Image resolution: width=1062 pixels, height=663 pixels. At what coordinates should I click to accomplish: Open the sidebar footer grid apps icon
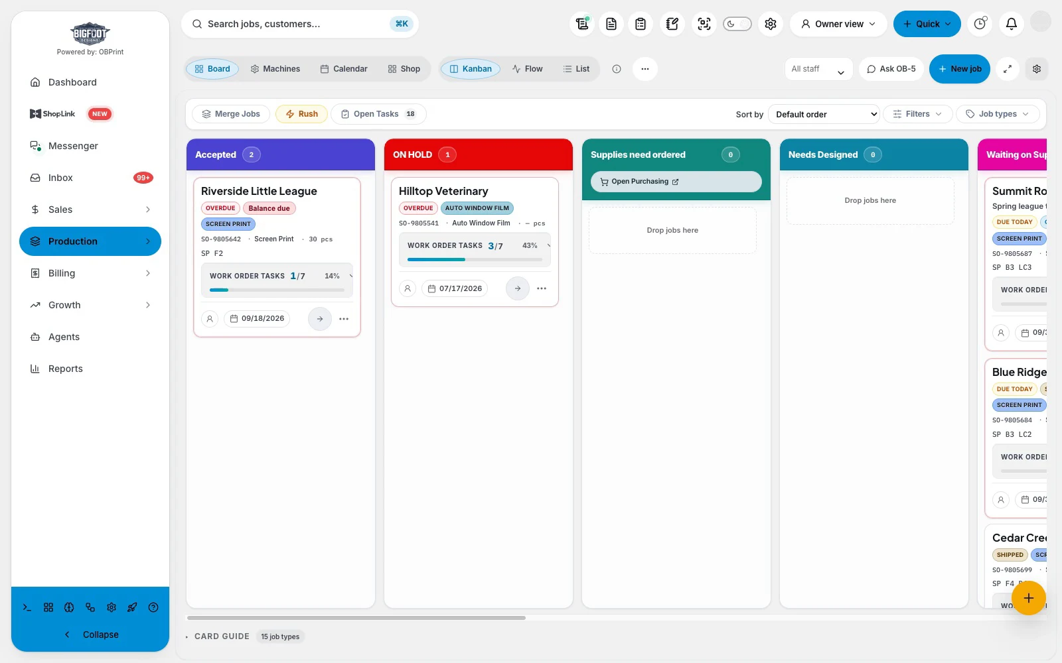coord(48,607)
